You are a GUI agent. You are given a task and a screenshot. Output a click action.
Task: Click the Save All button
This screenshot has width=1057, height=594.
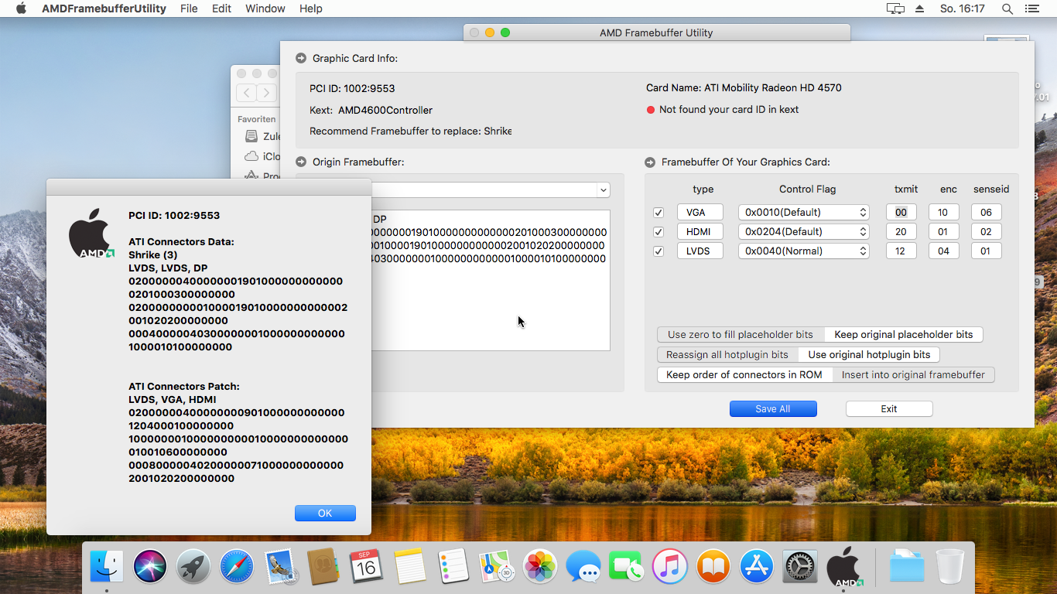click(773, 408)
